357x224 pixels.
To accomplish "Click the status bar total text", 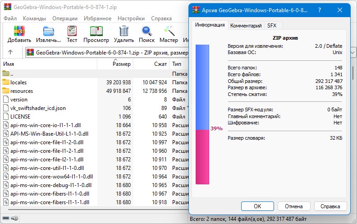I will click(248, 219).
